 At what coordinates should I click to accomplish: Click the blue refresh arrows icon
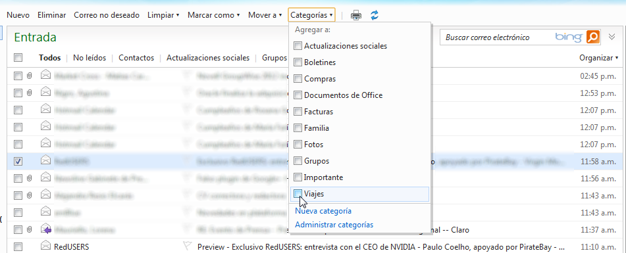pyautogui.click(x=374, y=16)
